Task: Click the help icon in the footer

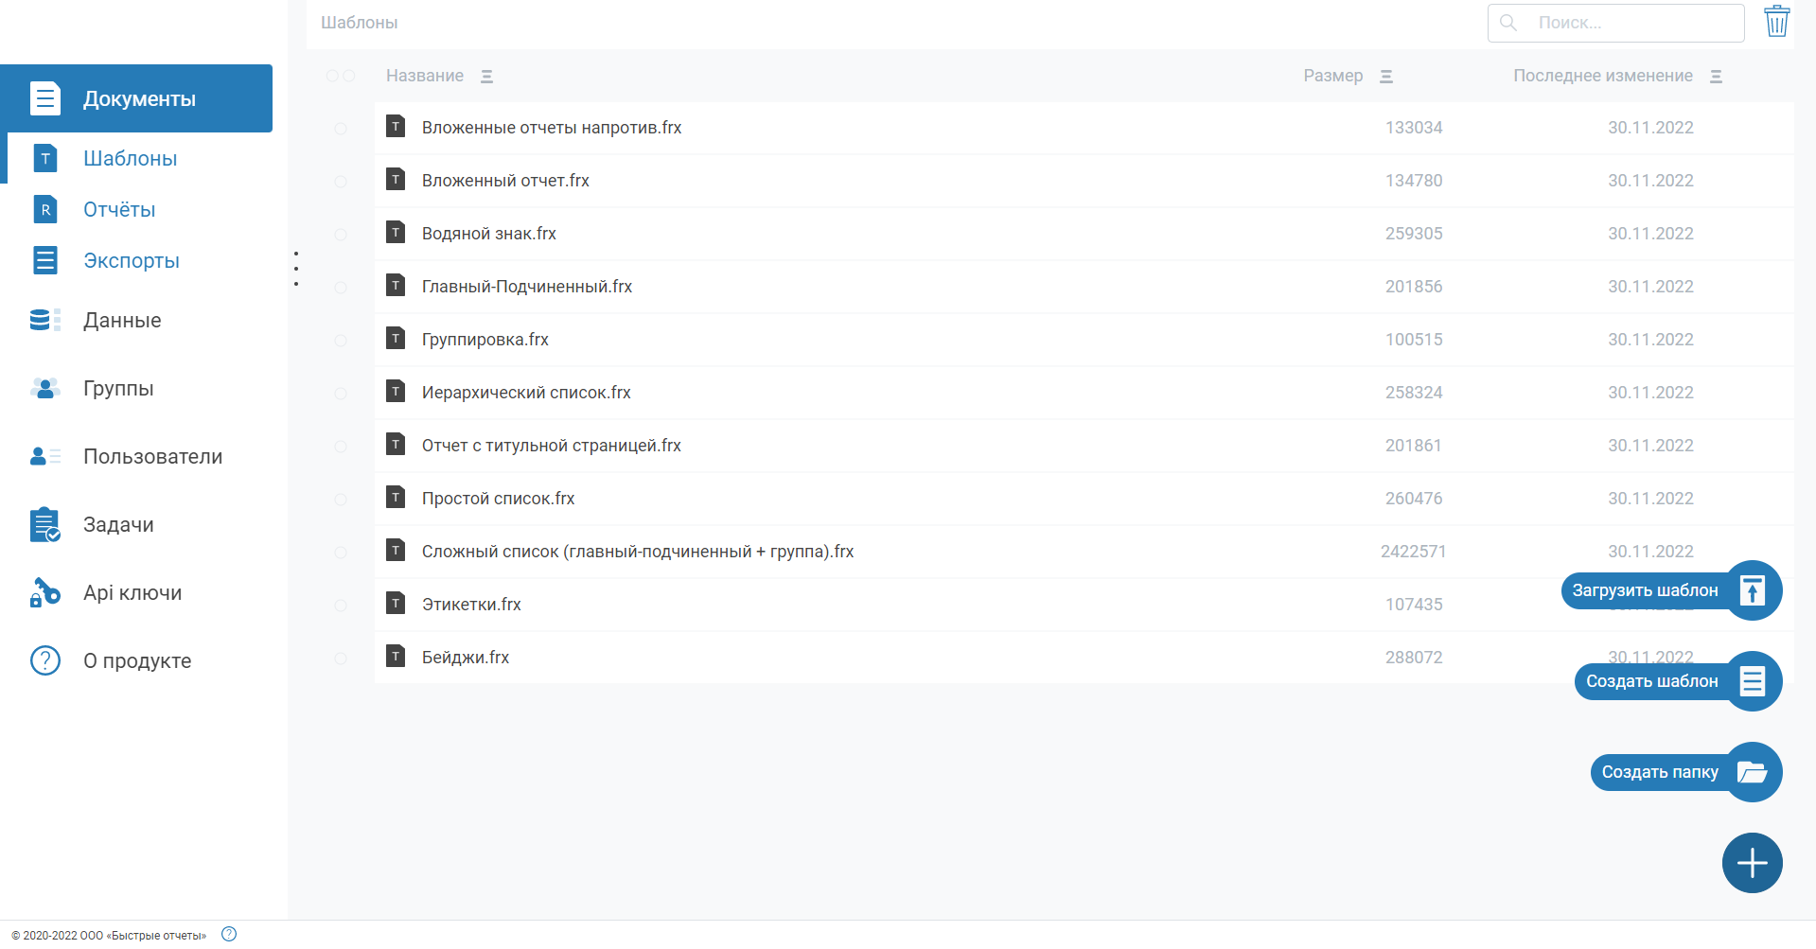Action: [229, 934]
